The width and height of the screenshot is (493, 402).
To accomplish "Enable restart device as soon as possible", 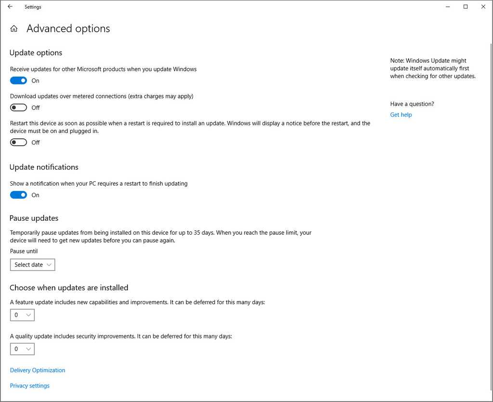I will tap(18, 142).
